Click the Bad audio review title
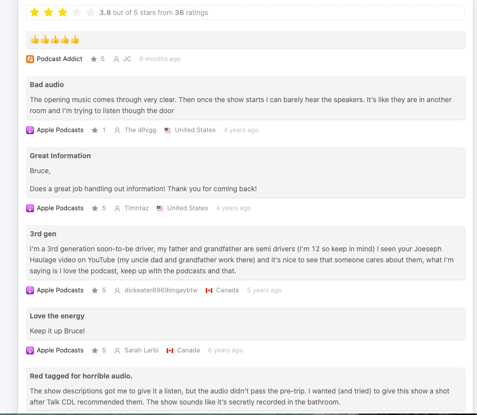 (x=47, y=85)
